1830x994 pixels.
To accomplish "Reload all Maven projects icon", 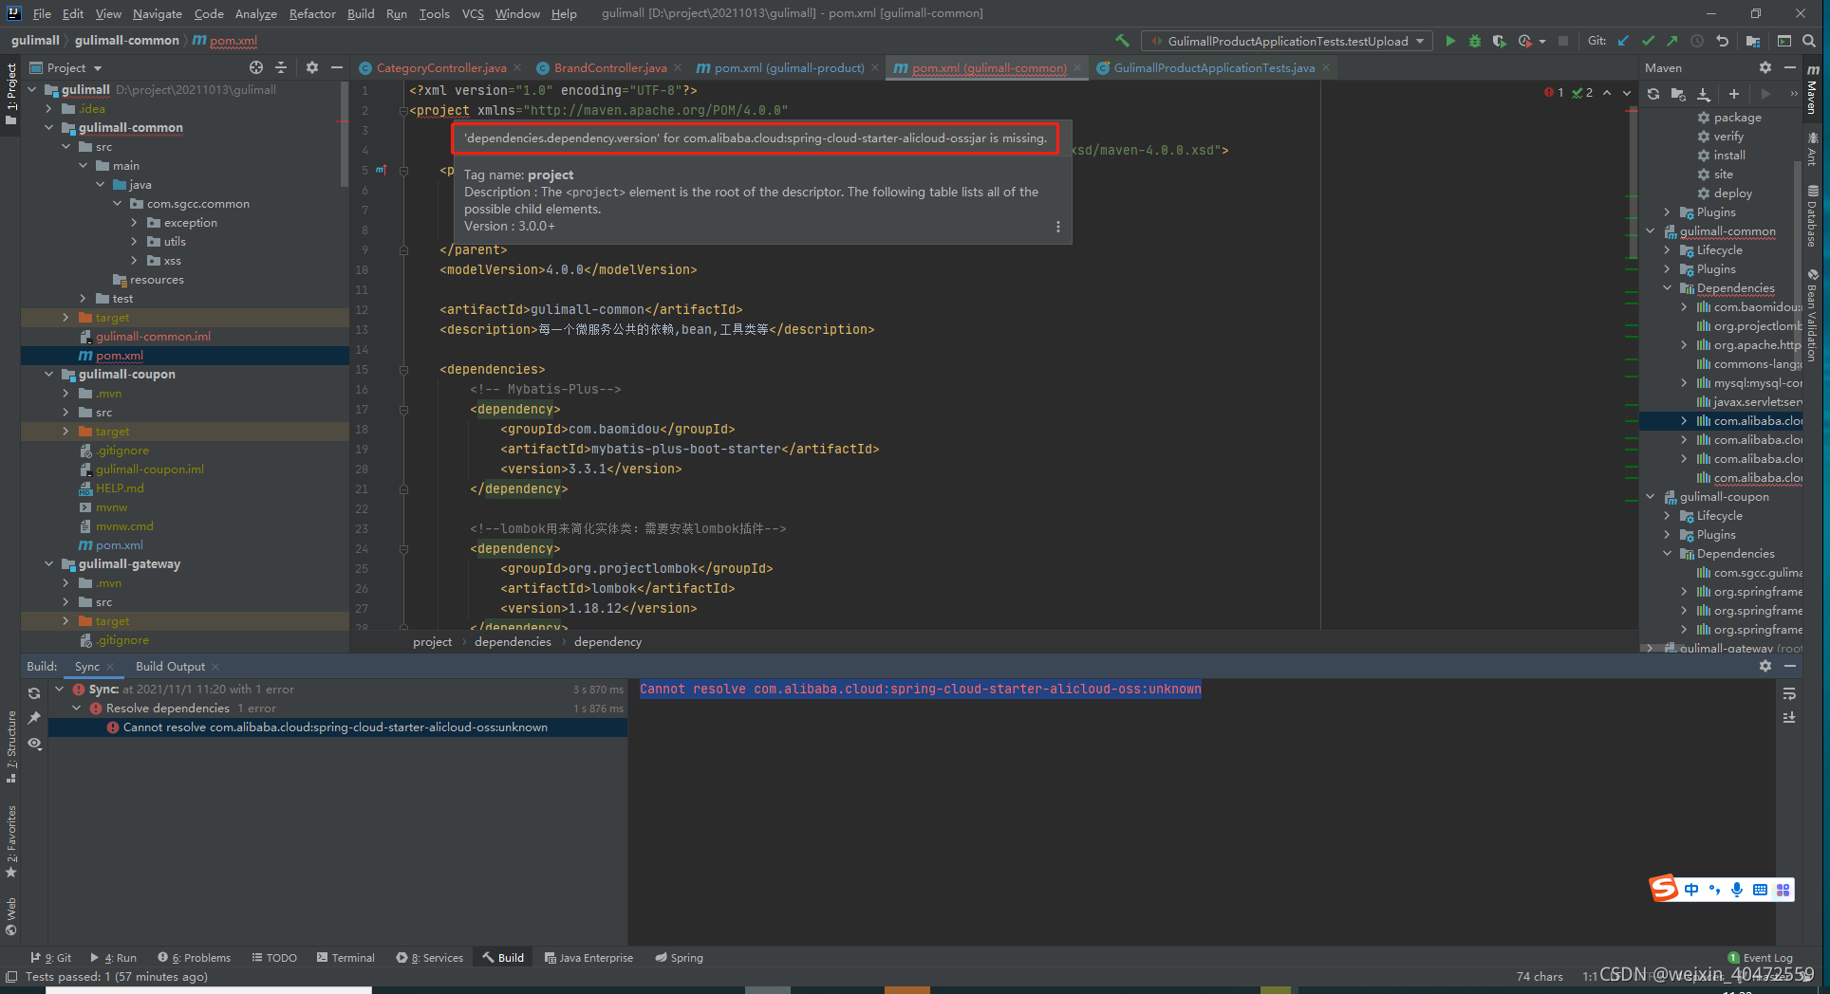I will click(1653, 94).
